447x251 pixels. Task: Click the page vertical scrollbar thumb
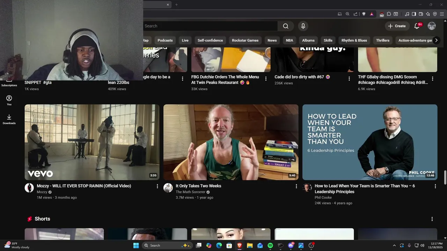click(x=445, y=177)
